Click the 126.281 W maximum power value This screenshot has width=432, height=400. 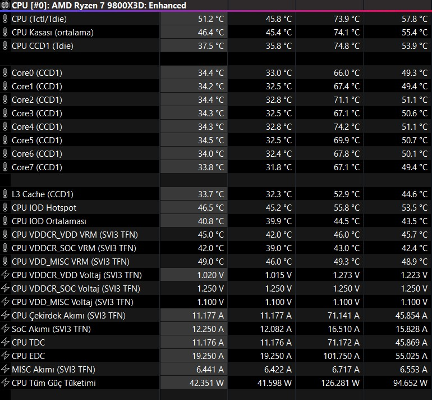(341, 383)
